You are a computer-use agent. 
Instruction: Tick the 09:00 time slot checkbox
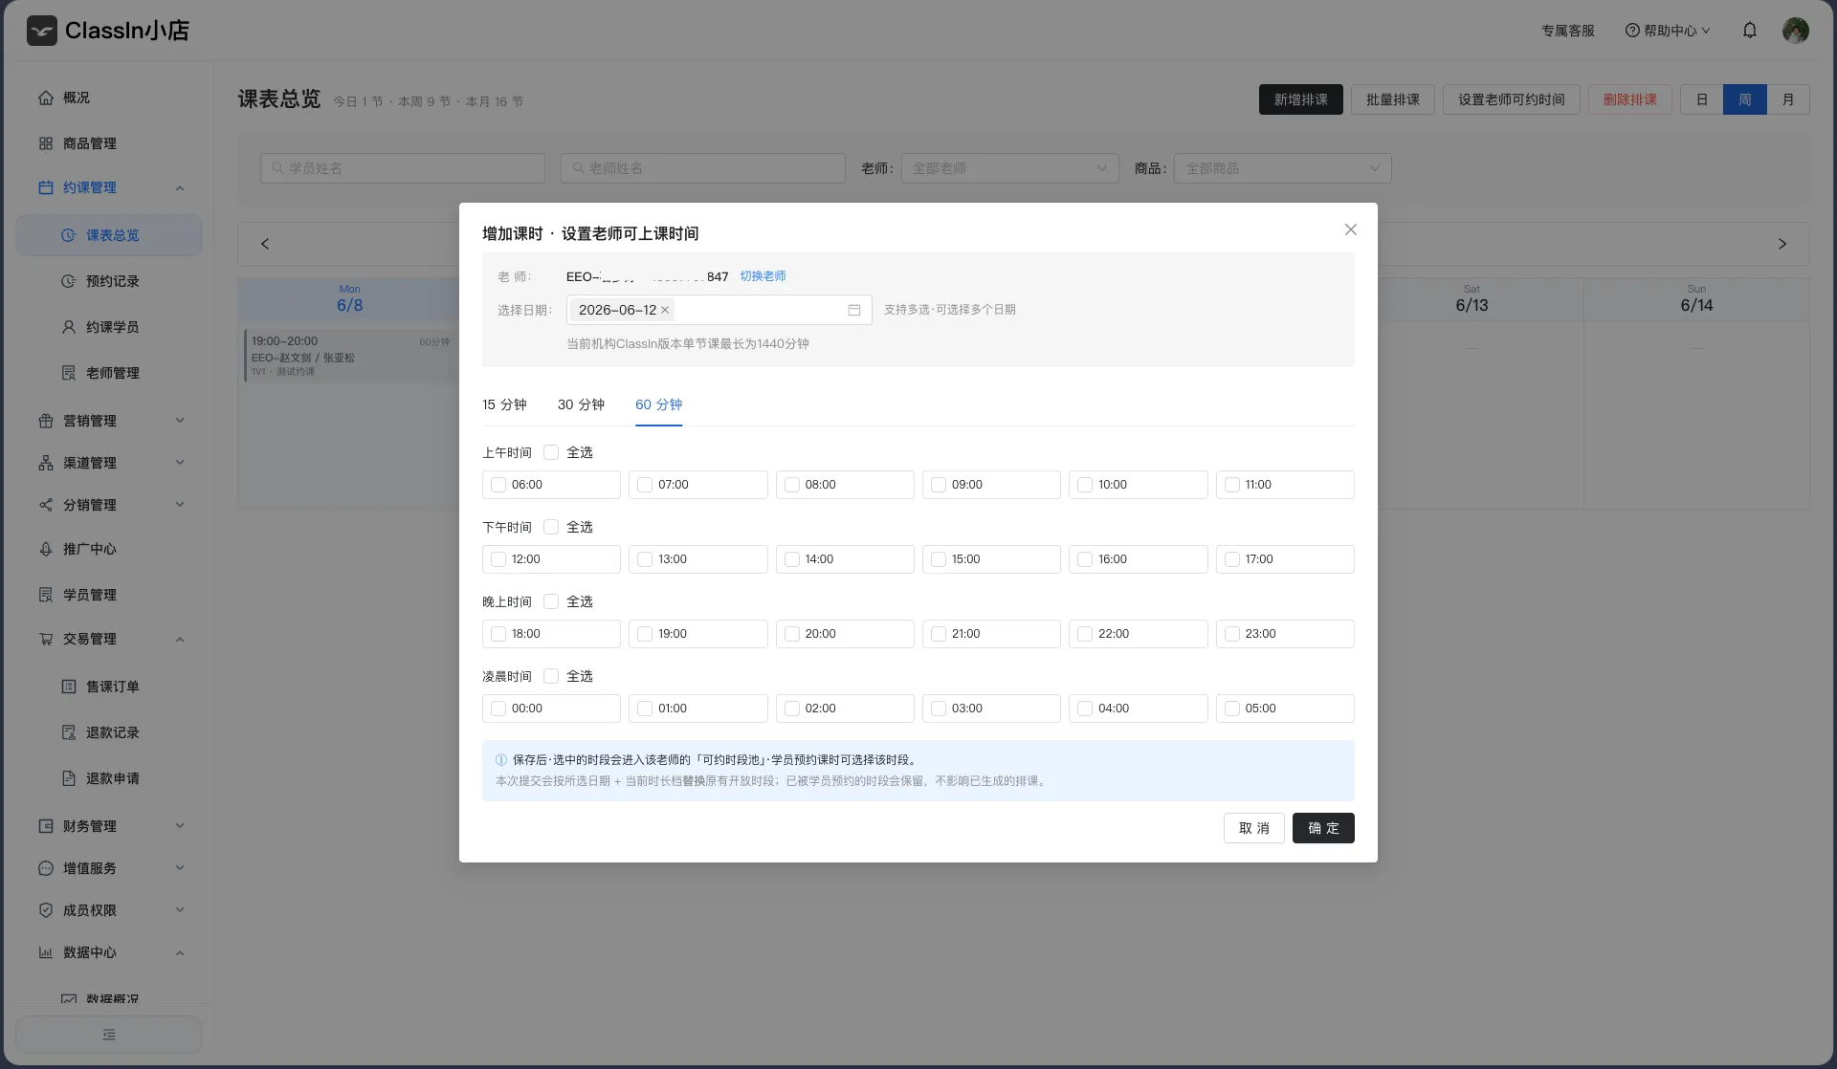(x=939, y=485)
